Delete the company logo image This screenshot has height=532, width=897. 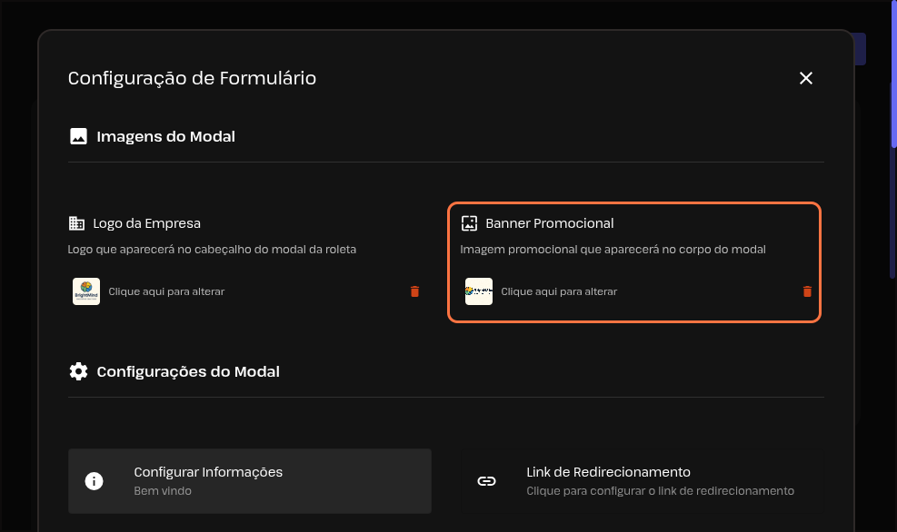click(414, 291)
